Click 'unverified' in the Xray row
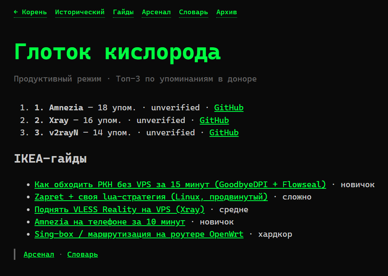388x276 pixels. [x=161, y=120]
